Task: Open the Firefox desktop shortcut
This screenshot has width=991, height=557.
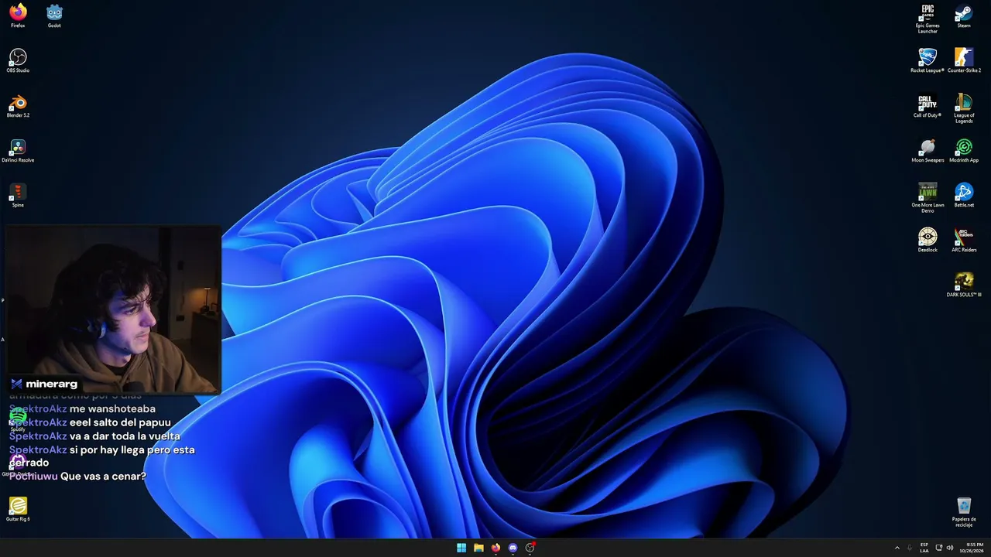Action: pyautogui.click(x=18, y=15)
